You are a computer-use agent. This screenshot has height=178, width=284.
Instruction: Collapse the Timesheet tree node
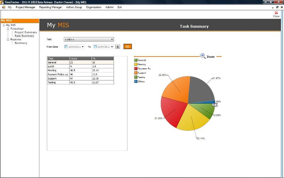pyautogui.click(x=8, y=29)
